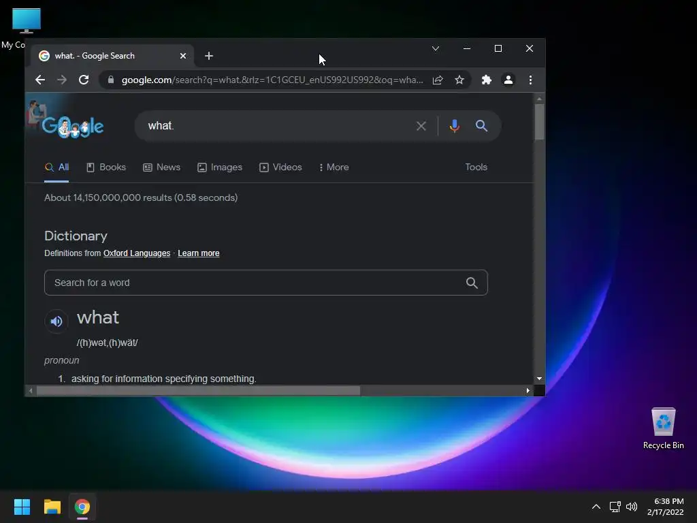This screenshot has height=523, width=697.
Task: Reload the Google Search page
Action: click(84, 80)
